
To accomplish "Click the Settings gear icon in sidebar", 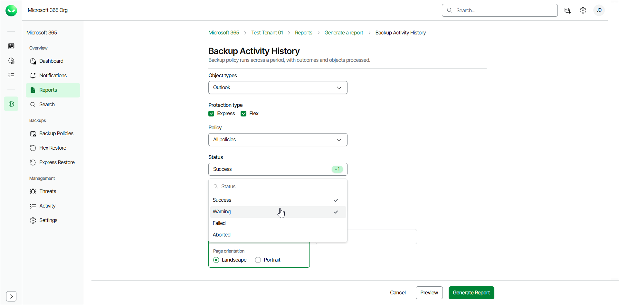I will [33, 220].
